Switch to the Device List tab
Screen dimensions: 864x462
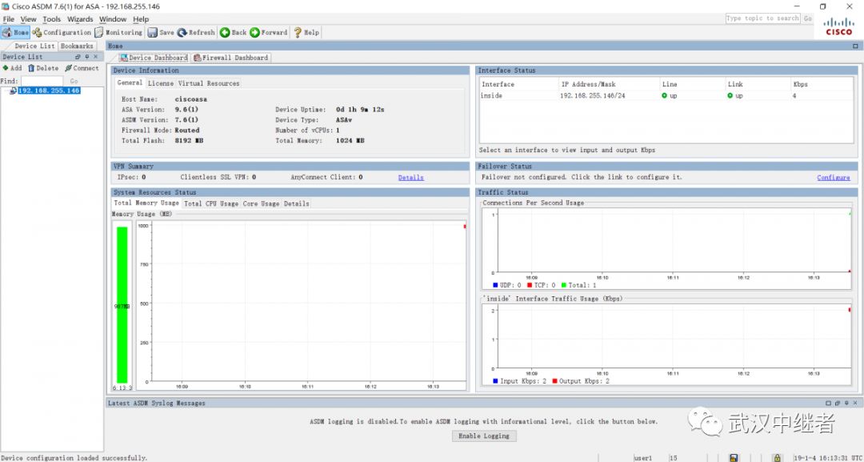point(34,46)
